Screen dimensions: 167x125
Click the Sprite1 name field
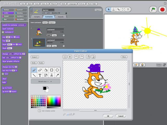pos(48,10)
